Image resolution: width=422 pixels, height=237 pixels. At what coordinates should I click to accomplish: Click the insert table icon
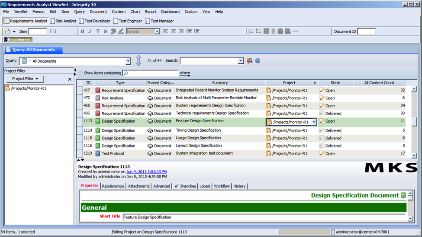(267, 32)
